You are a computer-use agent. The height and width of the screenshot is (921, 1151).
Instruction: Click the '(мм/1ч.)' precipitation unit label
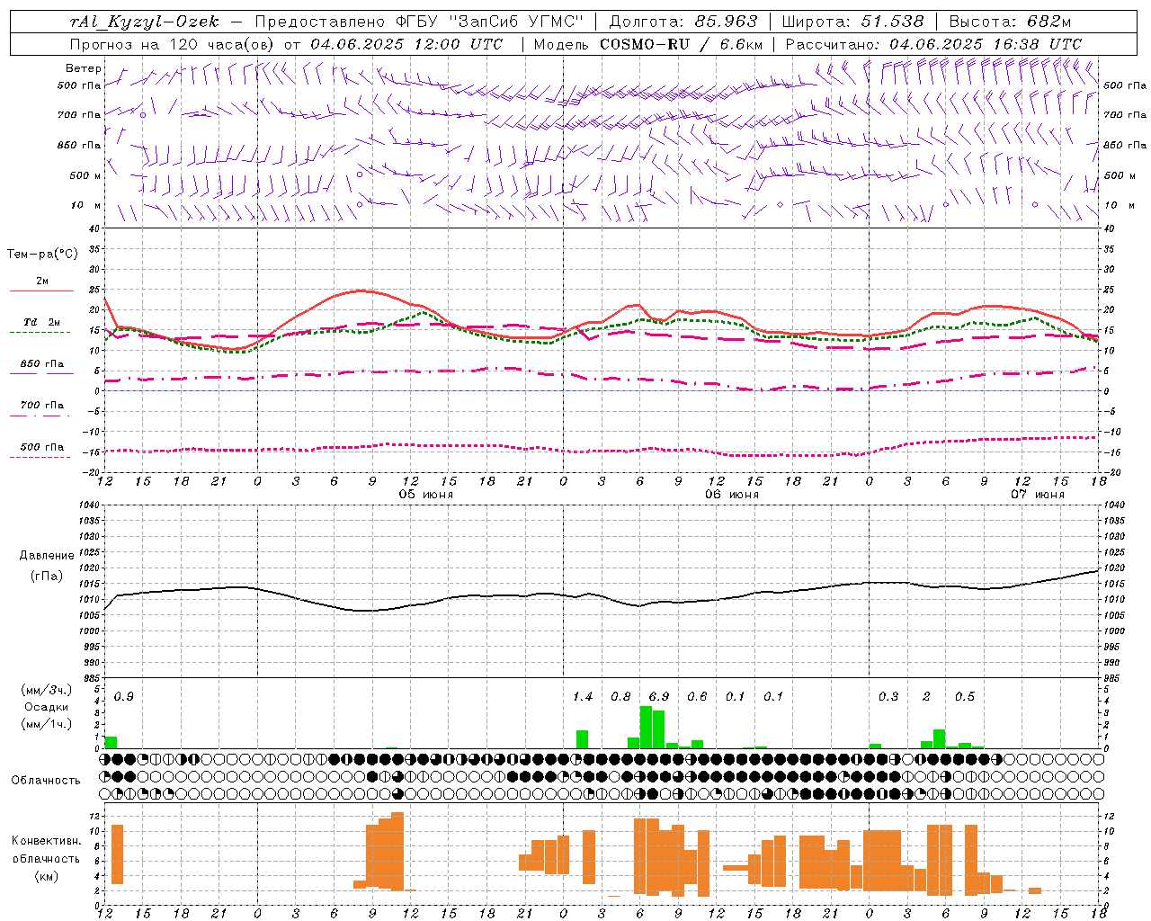[x=47, y=724]
